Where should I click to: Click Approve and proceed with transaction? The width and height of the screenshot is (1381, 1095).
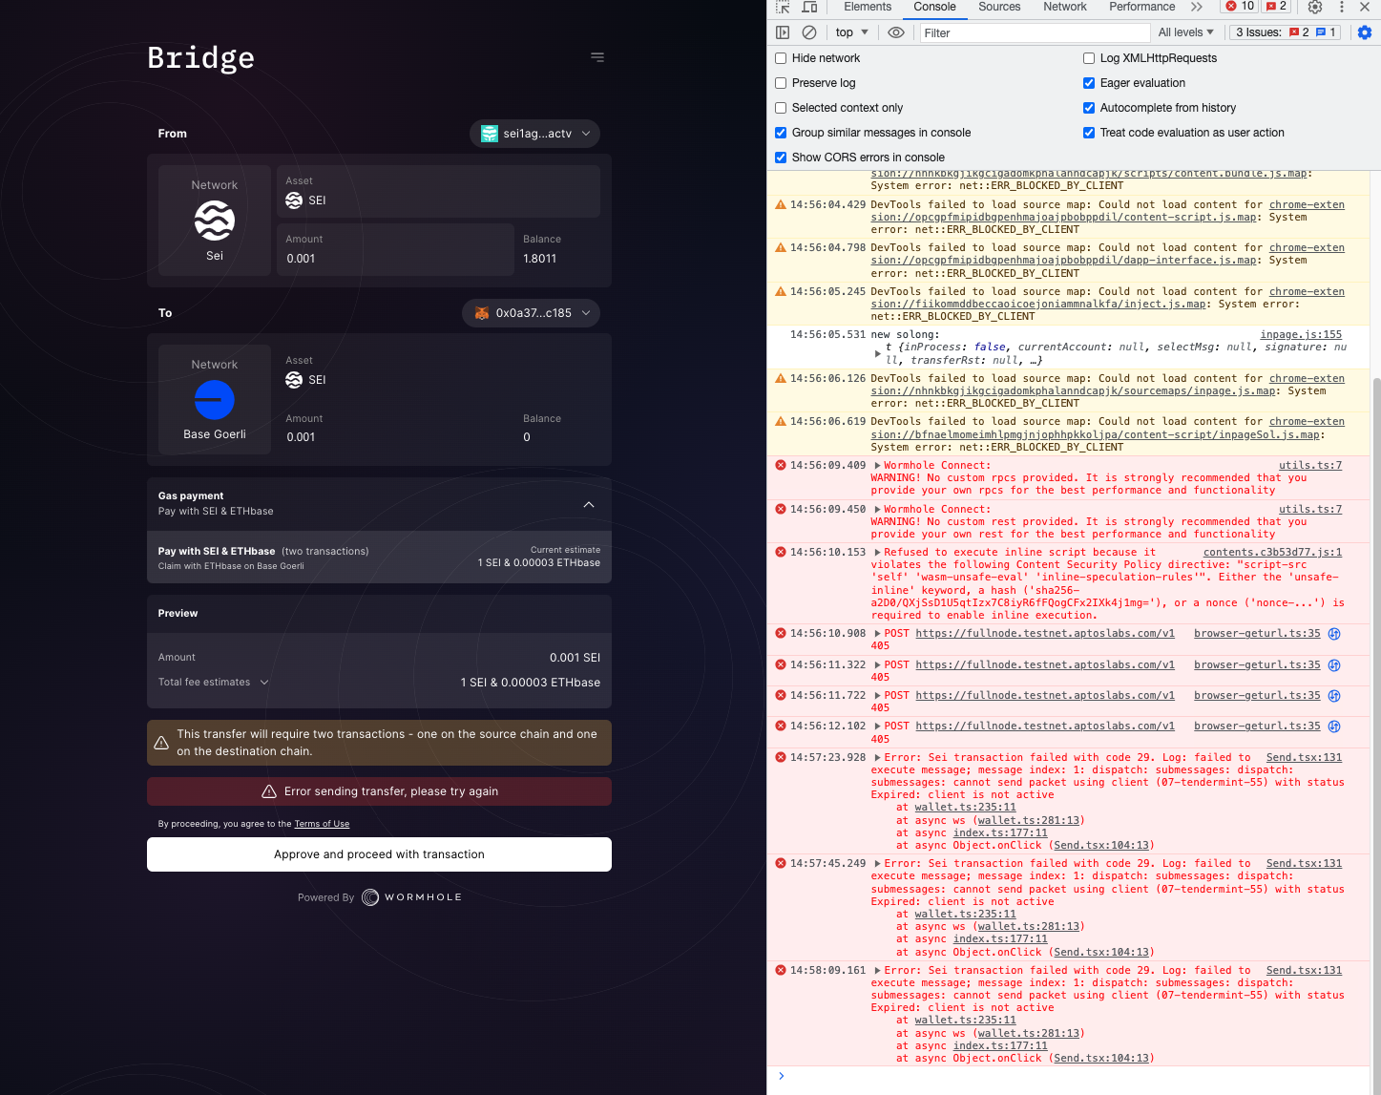click(379, 854)
